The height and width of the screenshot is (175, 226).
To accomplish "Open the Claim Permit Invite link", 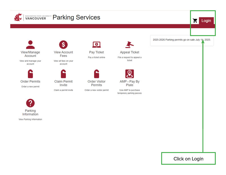I will (63, 83).
